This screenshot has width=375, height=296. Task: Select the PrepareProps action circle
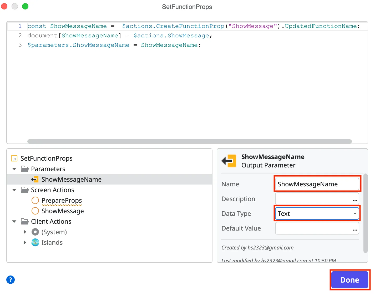click(35, 200)
